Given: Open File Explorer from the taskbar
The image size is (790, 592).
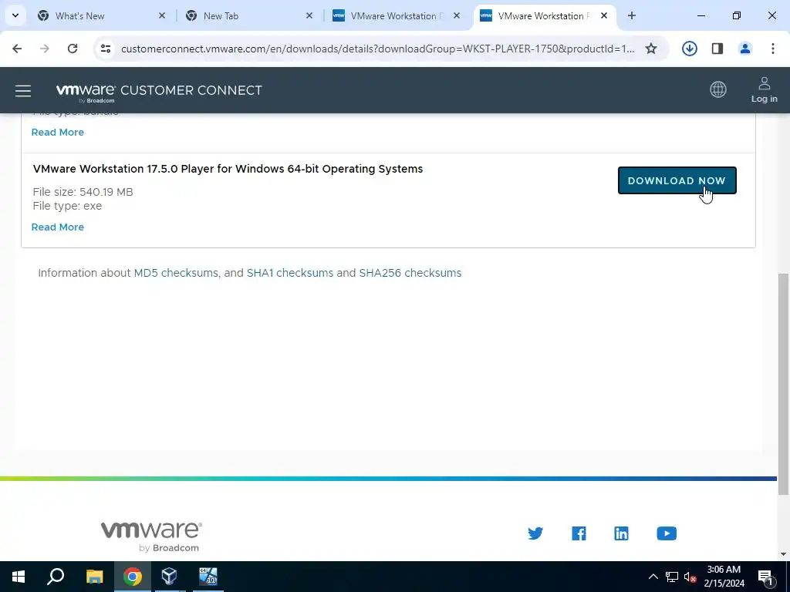Looking at the screenshot, I should point(94,577).
